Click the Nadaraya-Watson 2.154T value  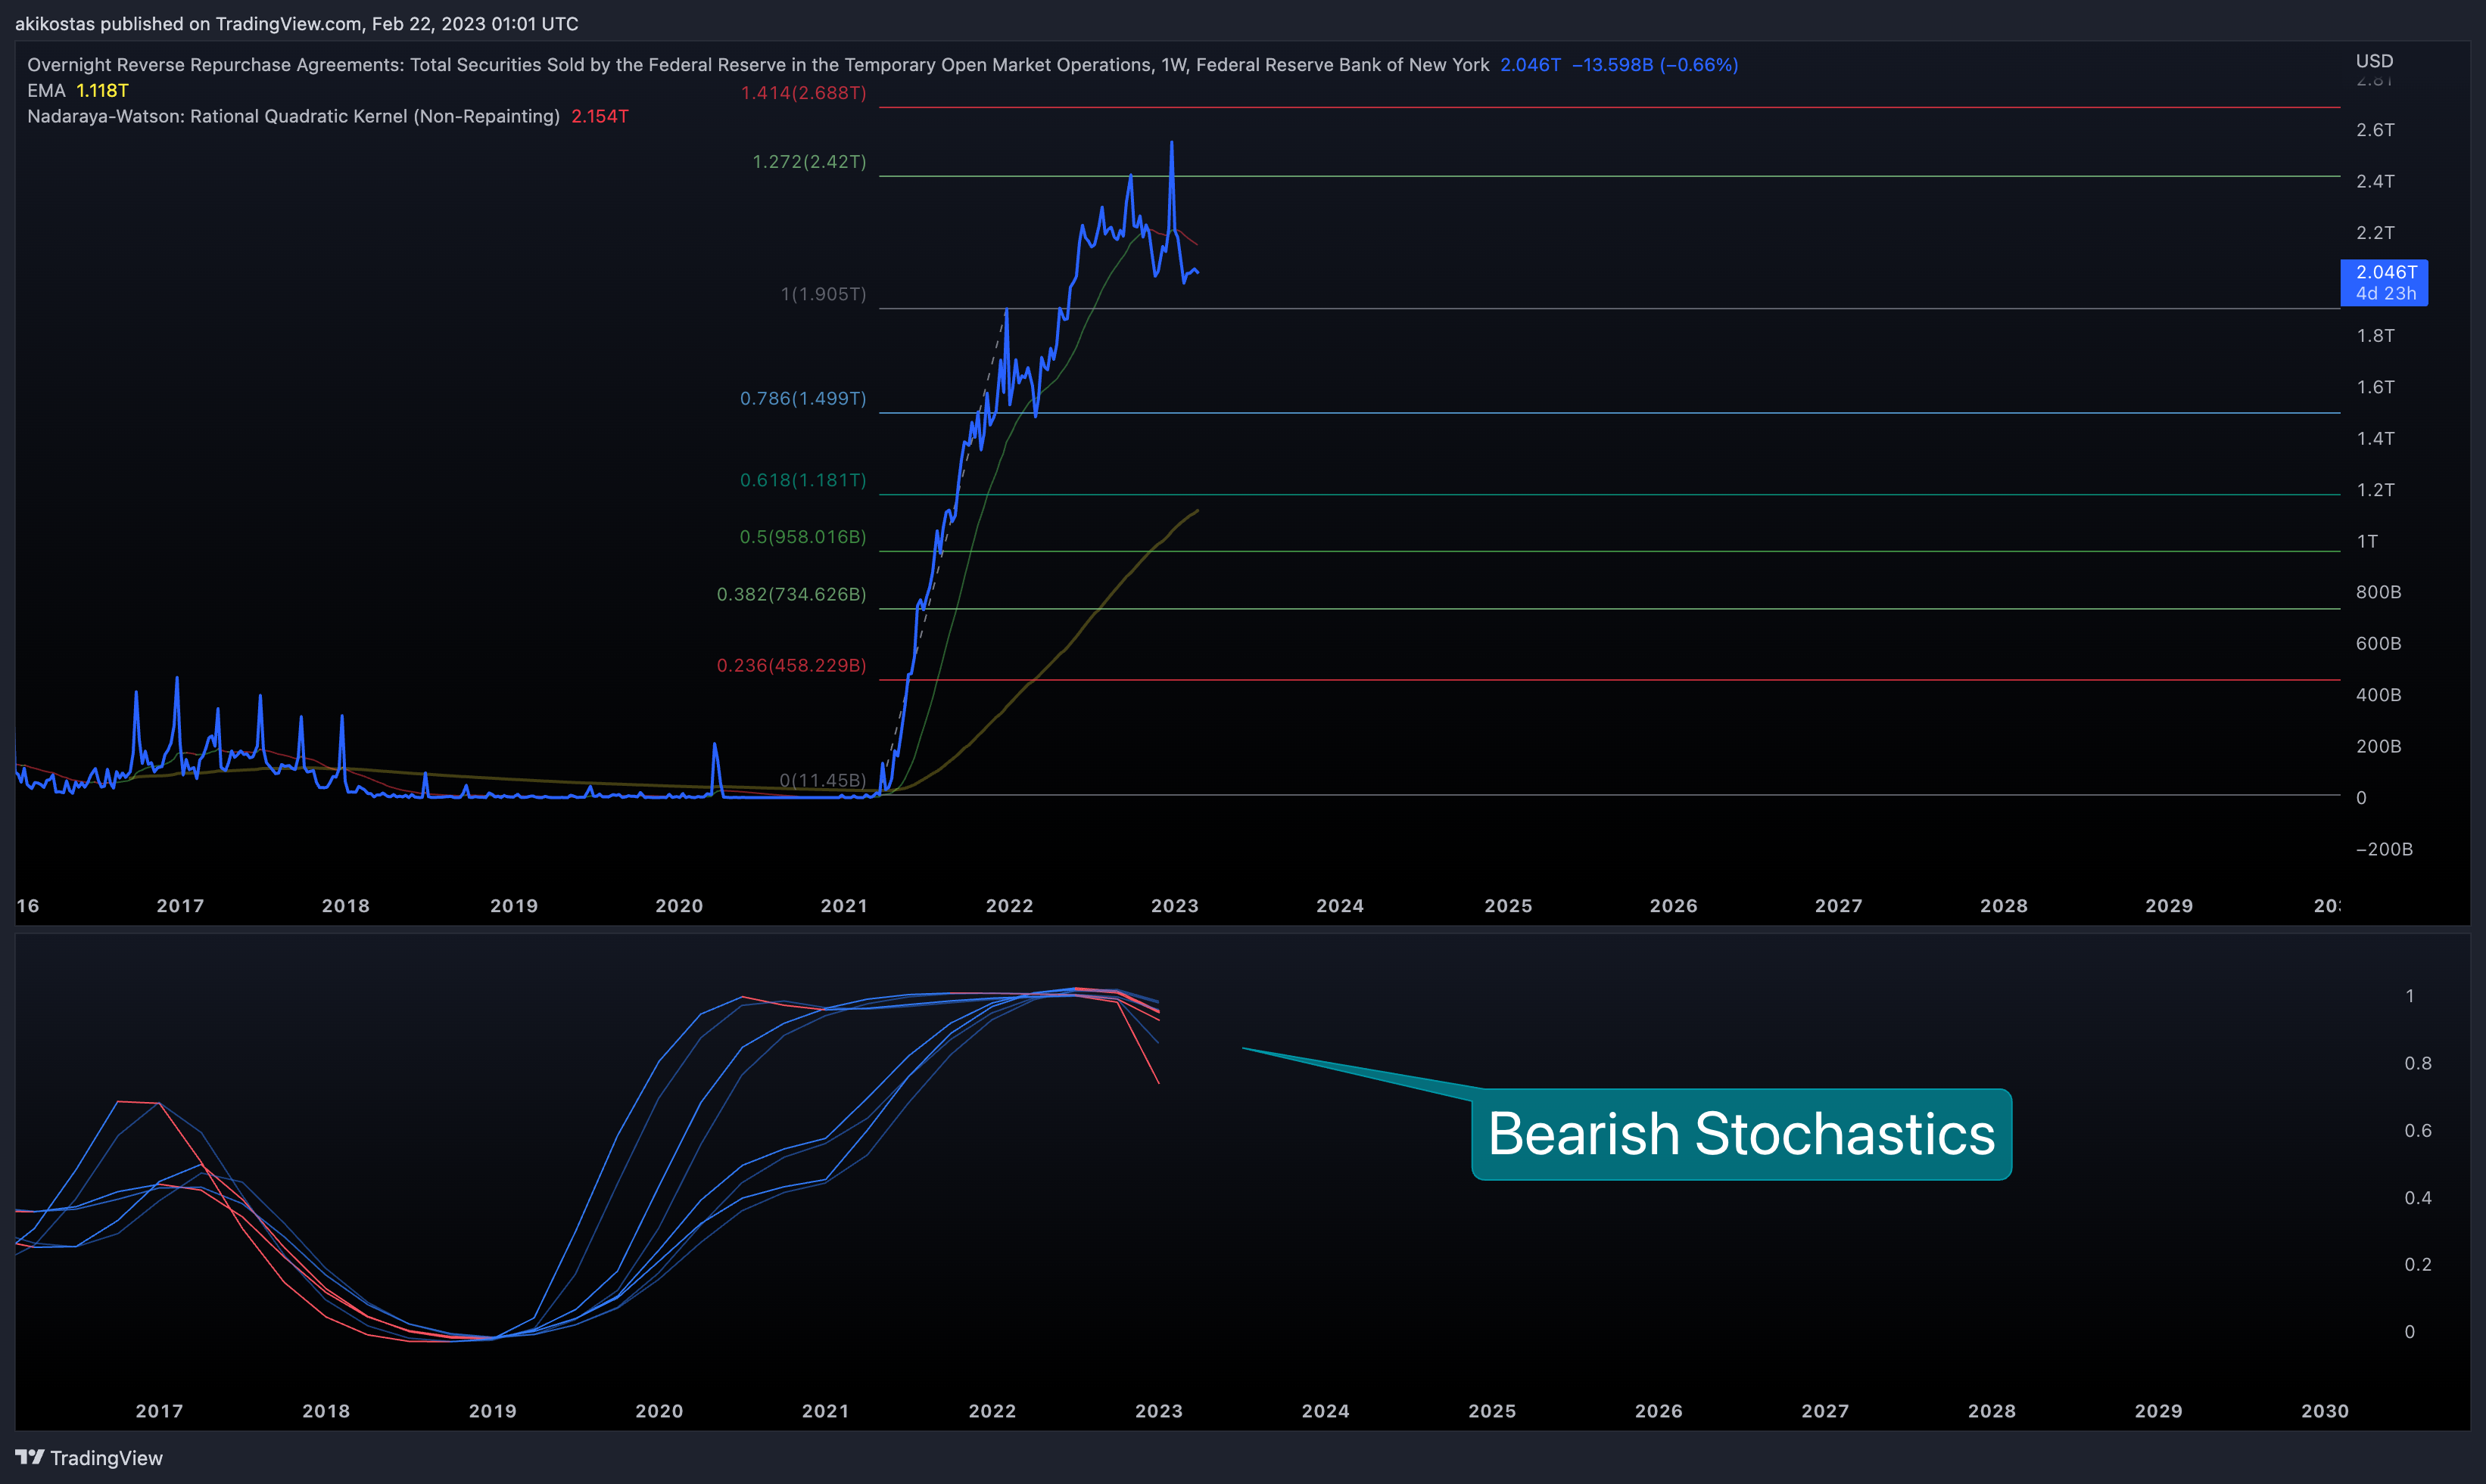(x=600, y=116)
